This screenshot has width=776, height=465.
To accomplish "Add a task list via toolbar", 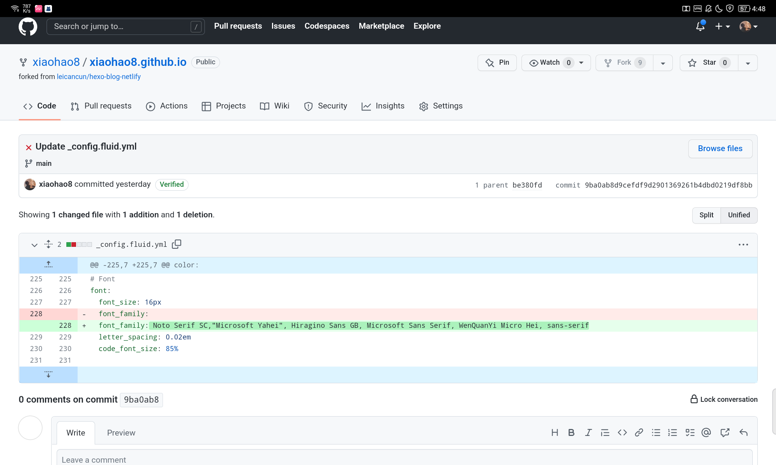I will (x=690, y=432).
